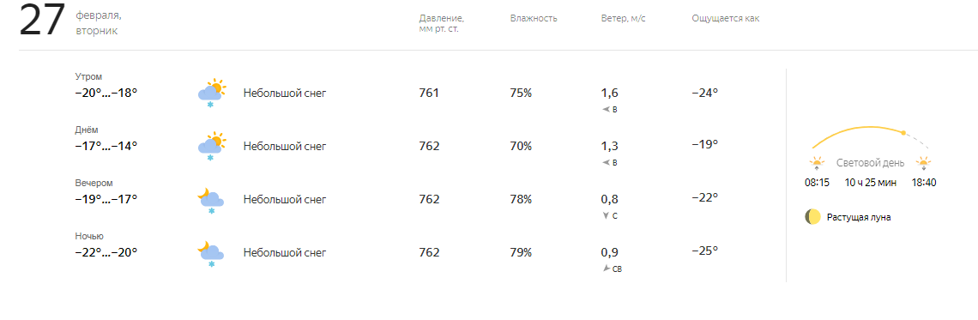Click the sunset icon above 18:40
Screen dimensions: 978x320
pyautogui.click(x=923, y=163)
